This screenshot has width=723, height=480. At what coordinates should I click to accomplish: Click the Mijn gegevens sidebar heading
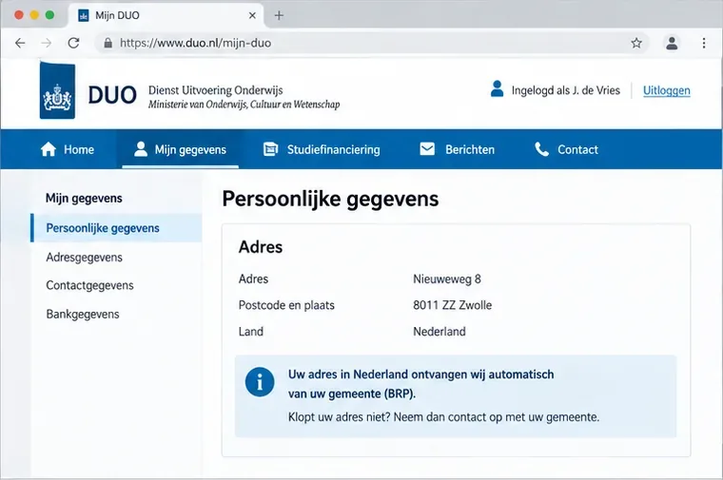point(84,199)
